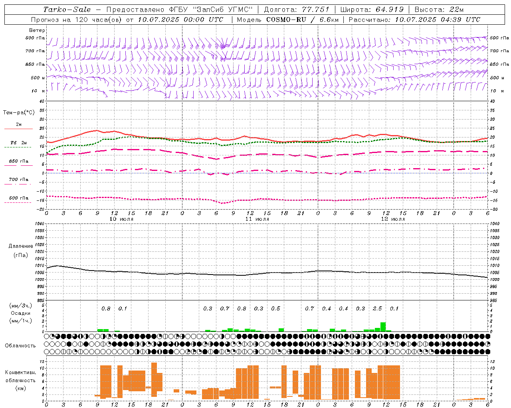Click the (мм/3ч.) precipitation unit label
The width and height of the screenshot is (511, 408).
(x=21, y=306)
